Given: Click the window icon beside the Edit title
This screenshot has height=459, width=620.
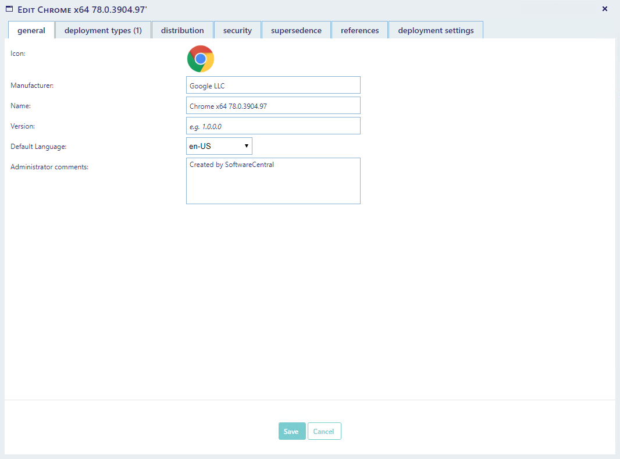Looking at the screenshot, I should tap(9, 9).
